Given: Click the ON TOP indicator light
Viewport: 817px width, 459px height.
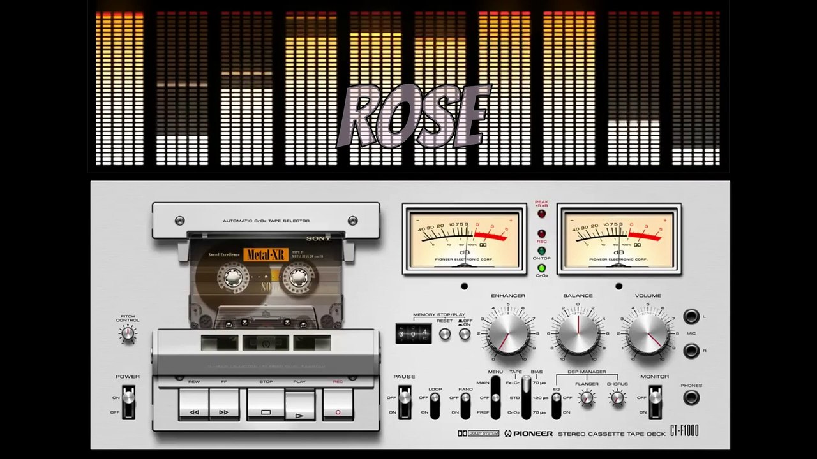Looking at the screenshot, I should [x=541, y=251].
